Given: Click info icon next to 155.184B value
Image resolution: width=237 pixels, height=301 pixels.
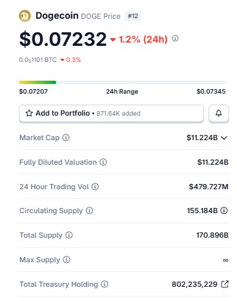Looking at the screenshot, I should click(x=224, y=211).
